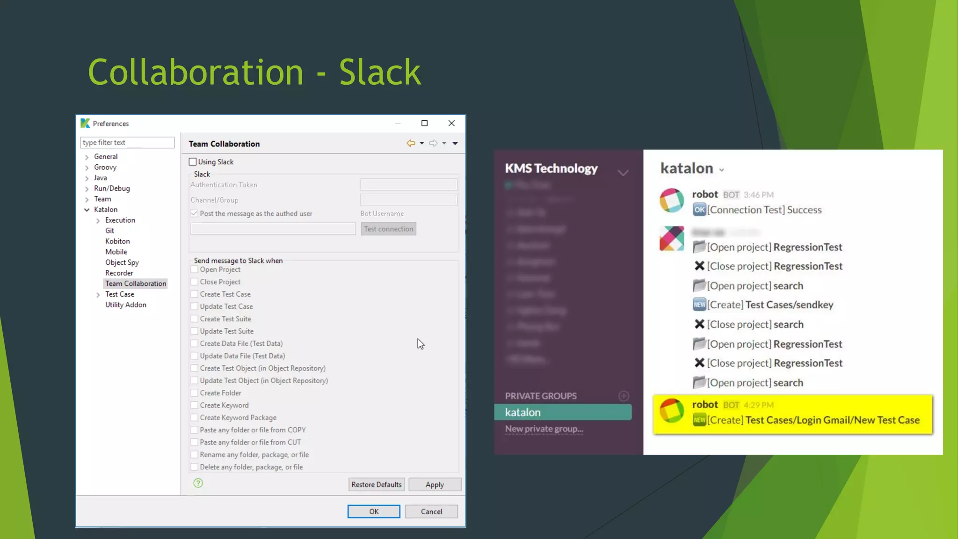Click the Cancel button
Image resolution: width=958 pixels, height=539 pixels.
(x=431, y=511)
